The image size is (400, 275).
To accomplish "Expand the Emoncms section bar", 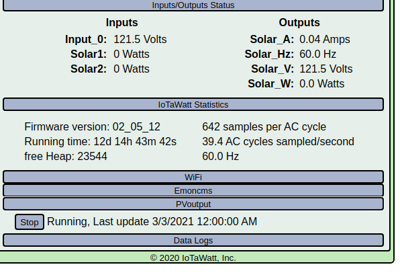I will tap(193, 191).
